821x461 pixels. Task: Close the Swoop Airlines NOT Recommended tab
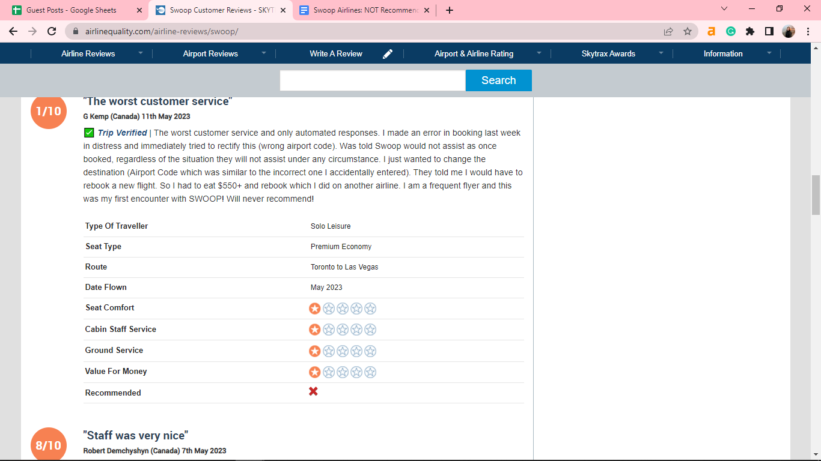click(427, 10)
